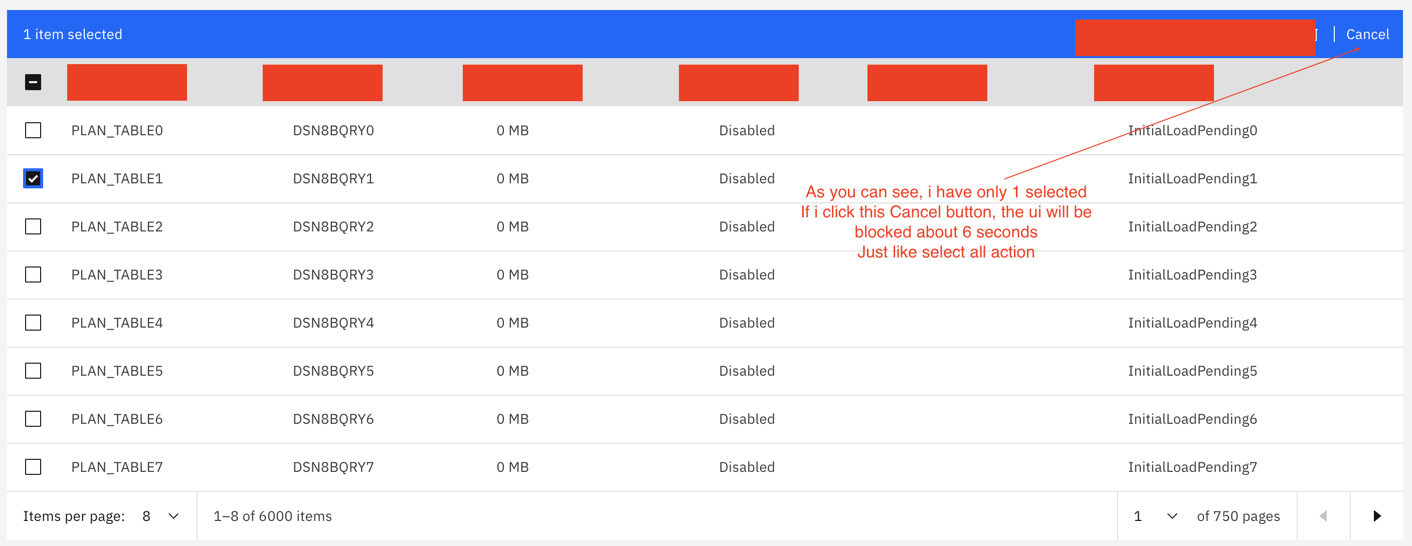Click the first red column header block
The width and height of the screenshot is (1412, 546).
coord(127,82)
